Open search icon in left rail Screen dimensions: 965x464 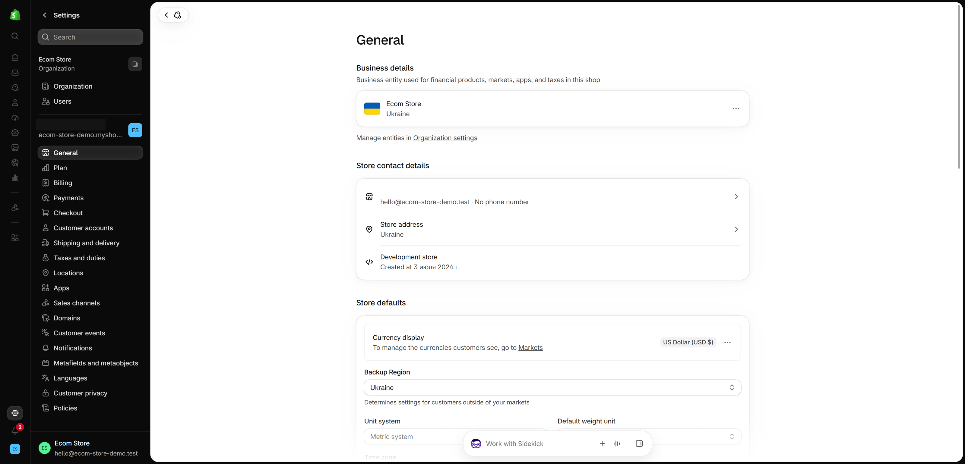click(15, 36)
